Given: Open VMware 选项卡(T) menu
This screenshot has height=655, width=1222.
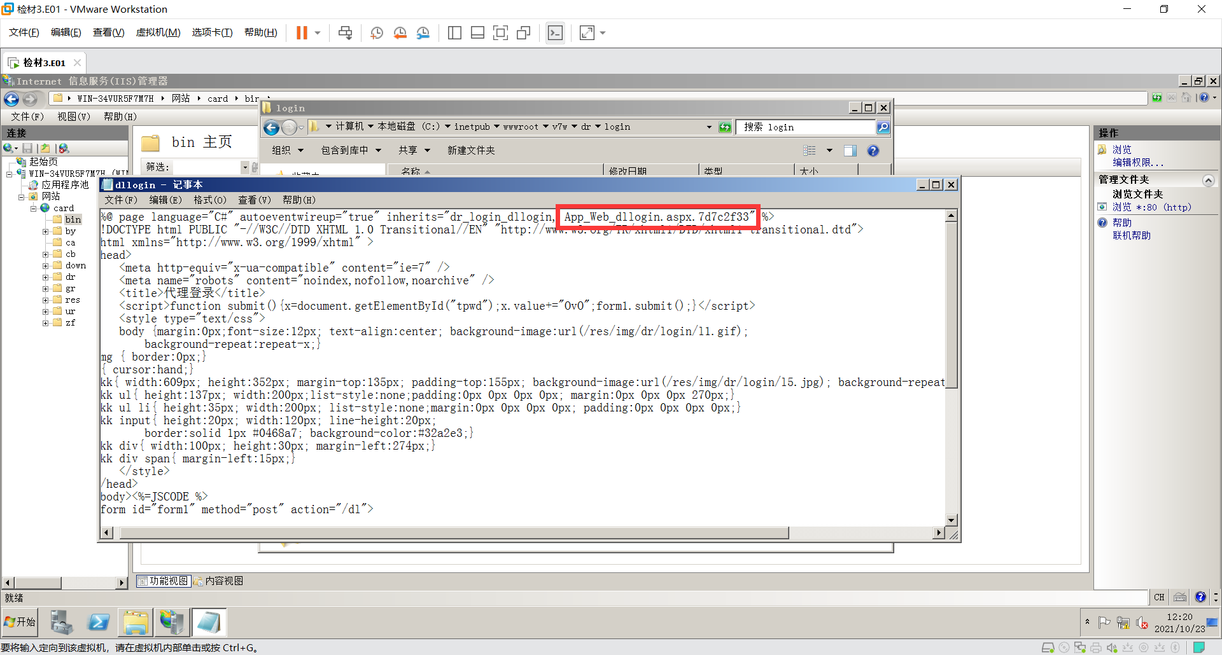Looking at the screenshot, I should [x=212, y=32].
